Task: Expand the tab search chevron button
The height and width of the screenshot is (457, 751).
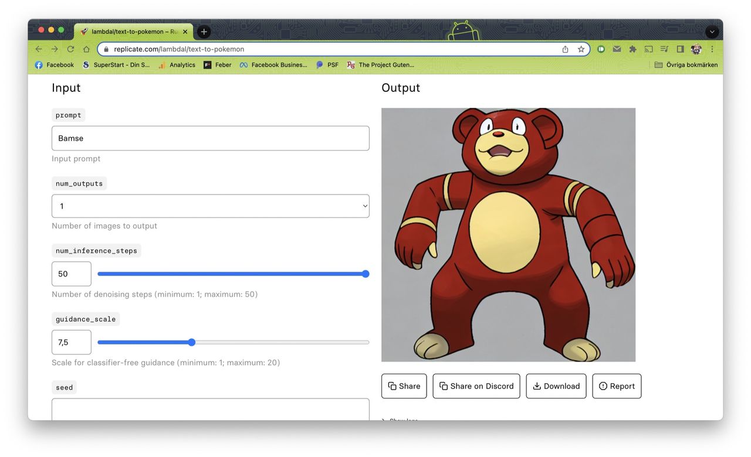Action: [x=712, y=32]
